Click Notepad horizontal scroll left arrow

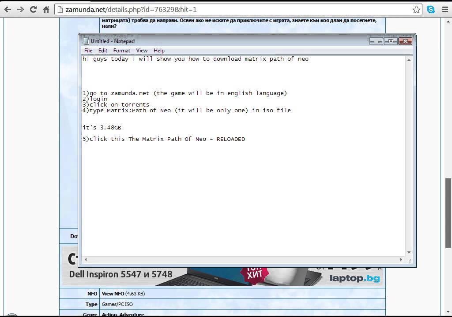86,259
